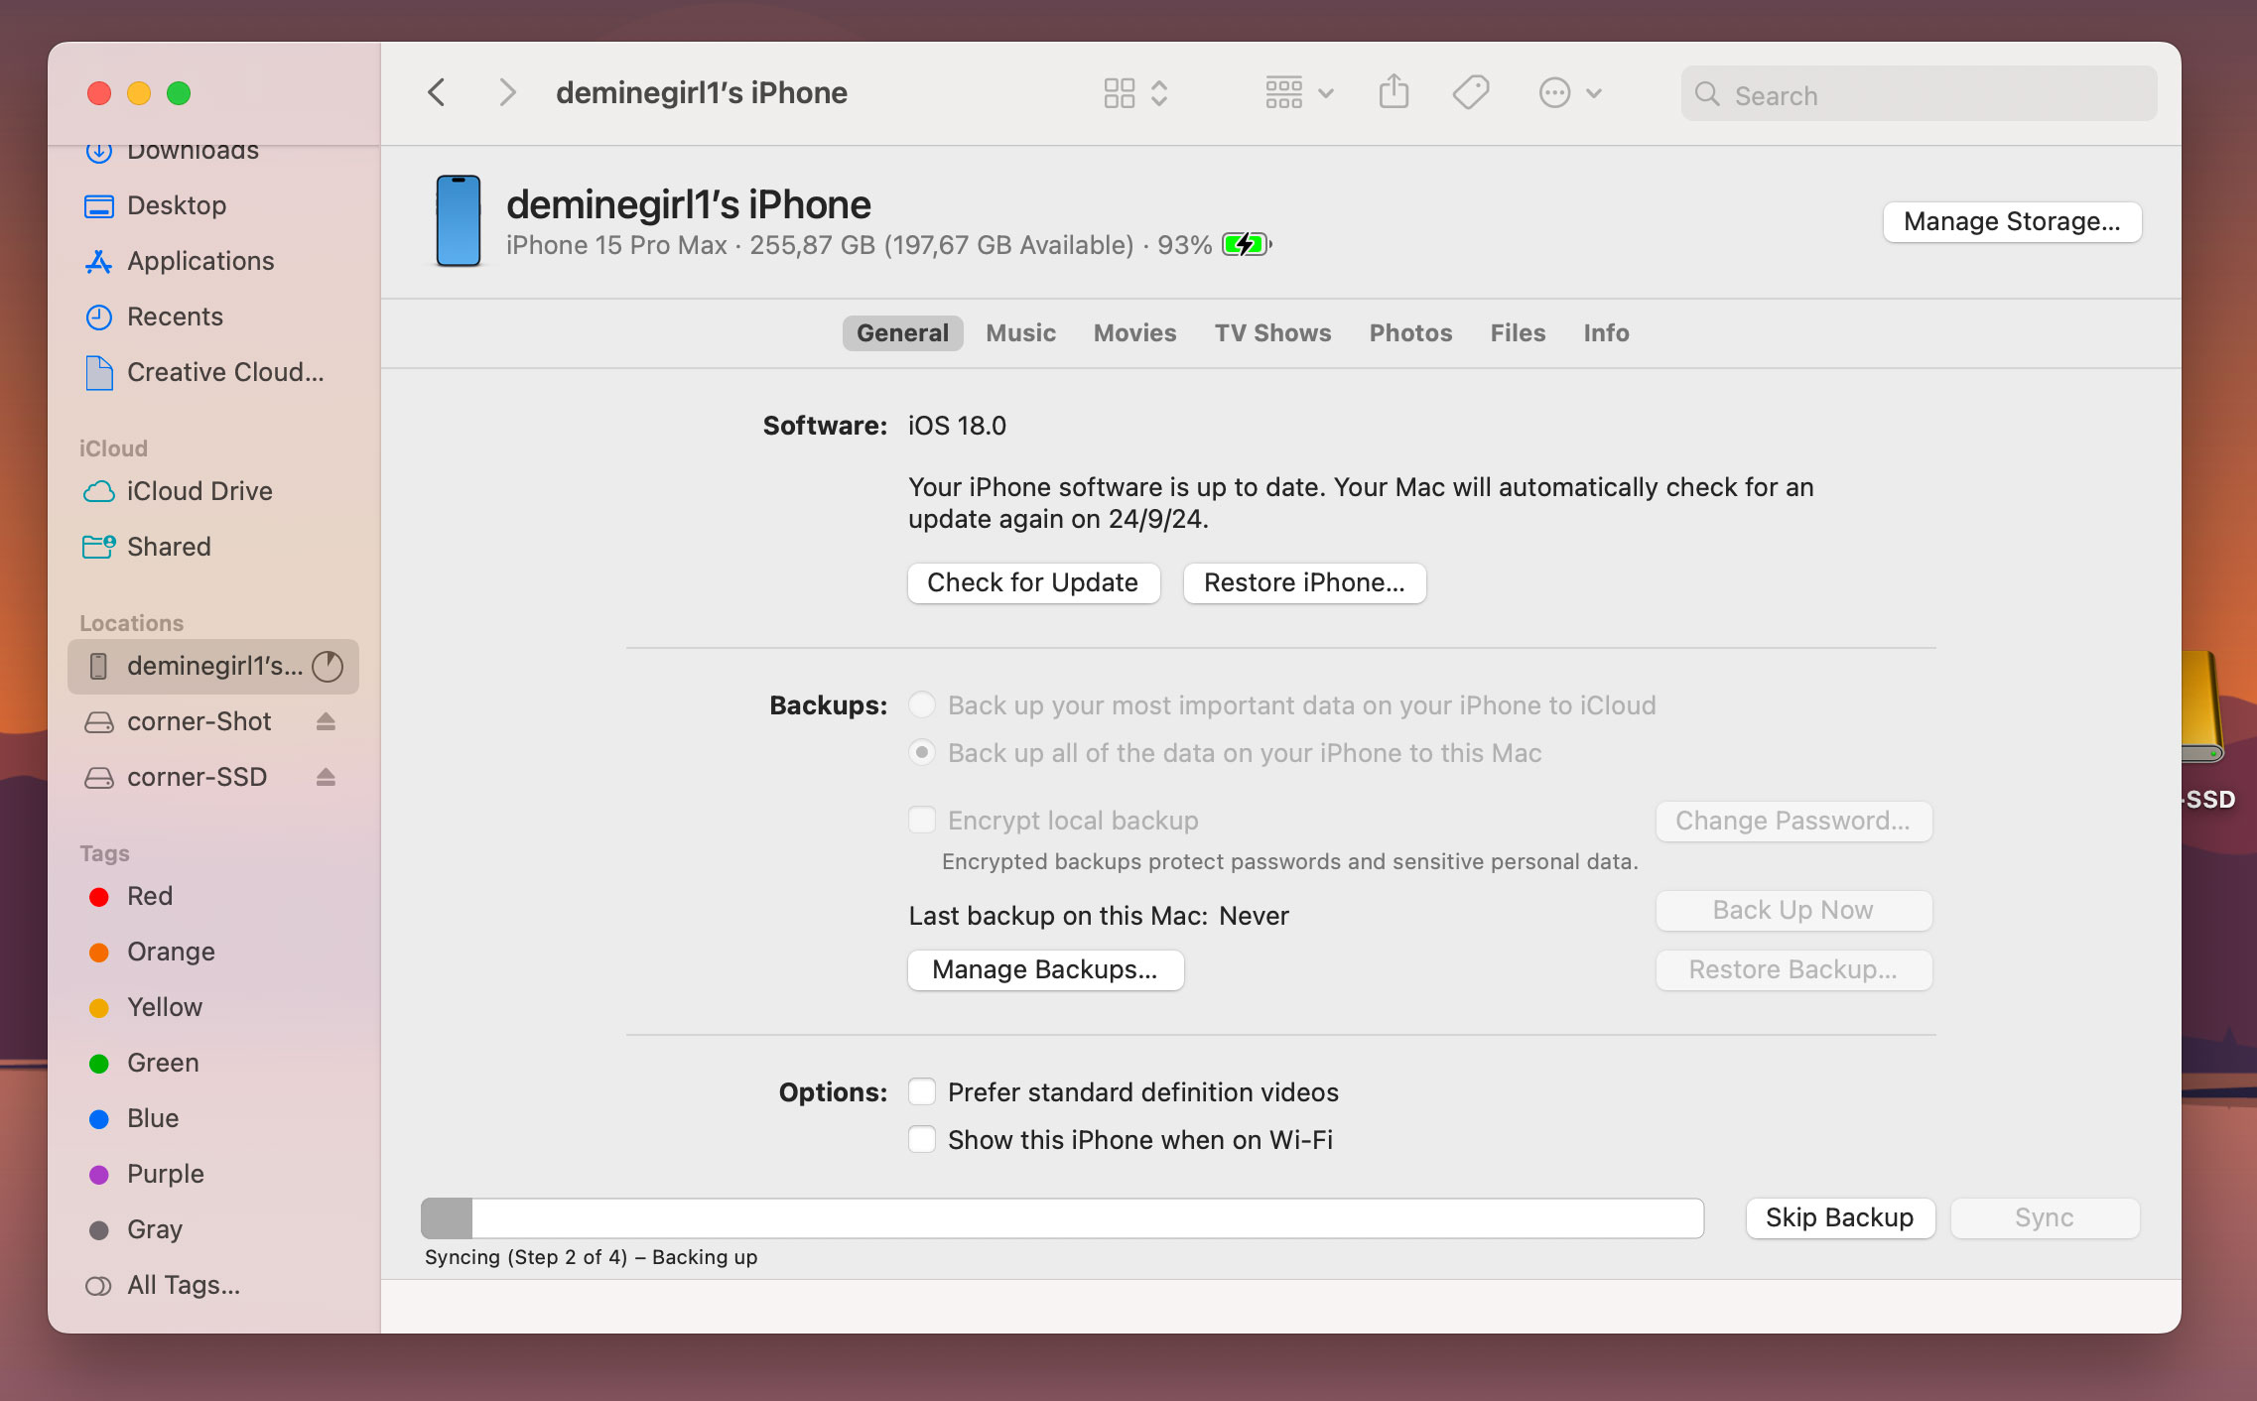The image size is (2257, 1401).
Task: Select the Purple tag
Action: pos(213,1174)
